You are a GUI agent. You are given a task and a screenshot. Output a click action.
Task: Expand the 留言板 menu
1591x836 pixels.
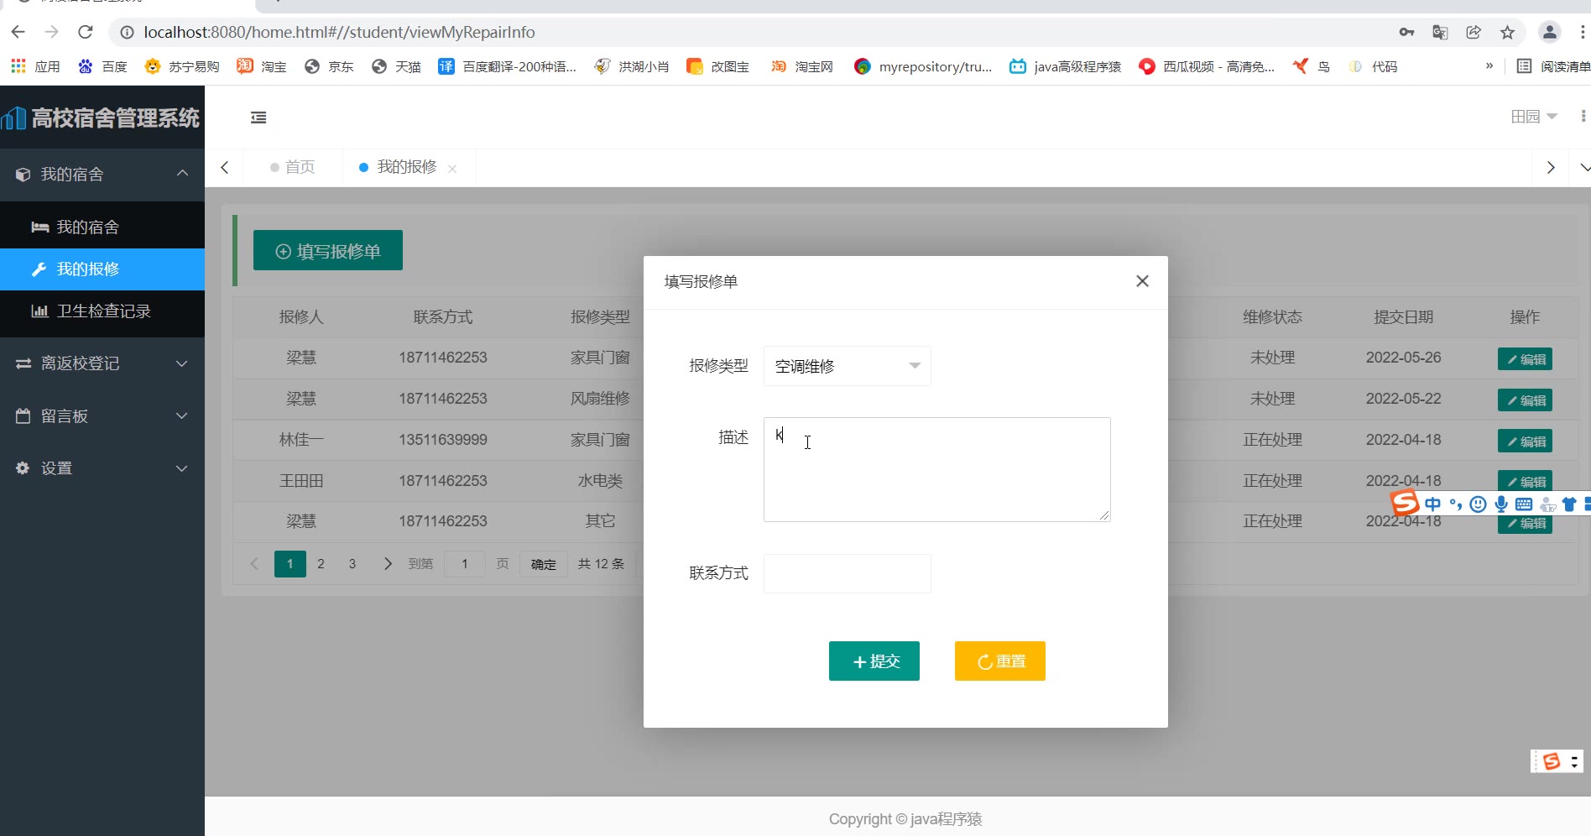tap(102, 416)
